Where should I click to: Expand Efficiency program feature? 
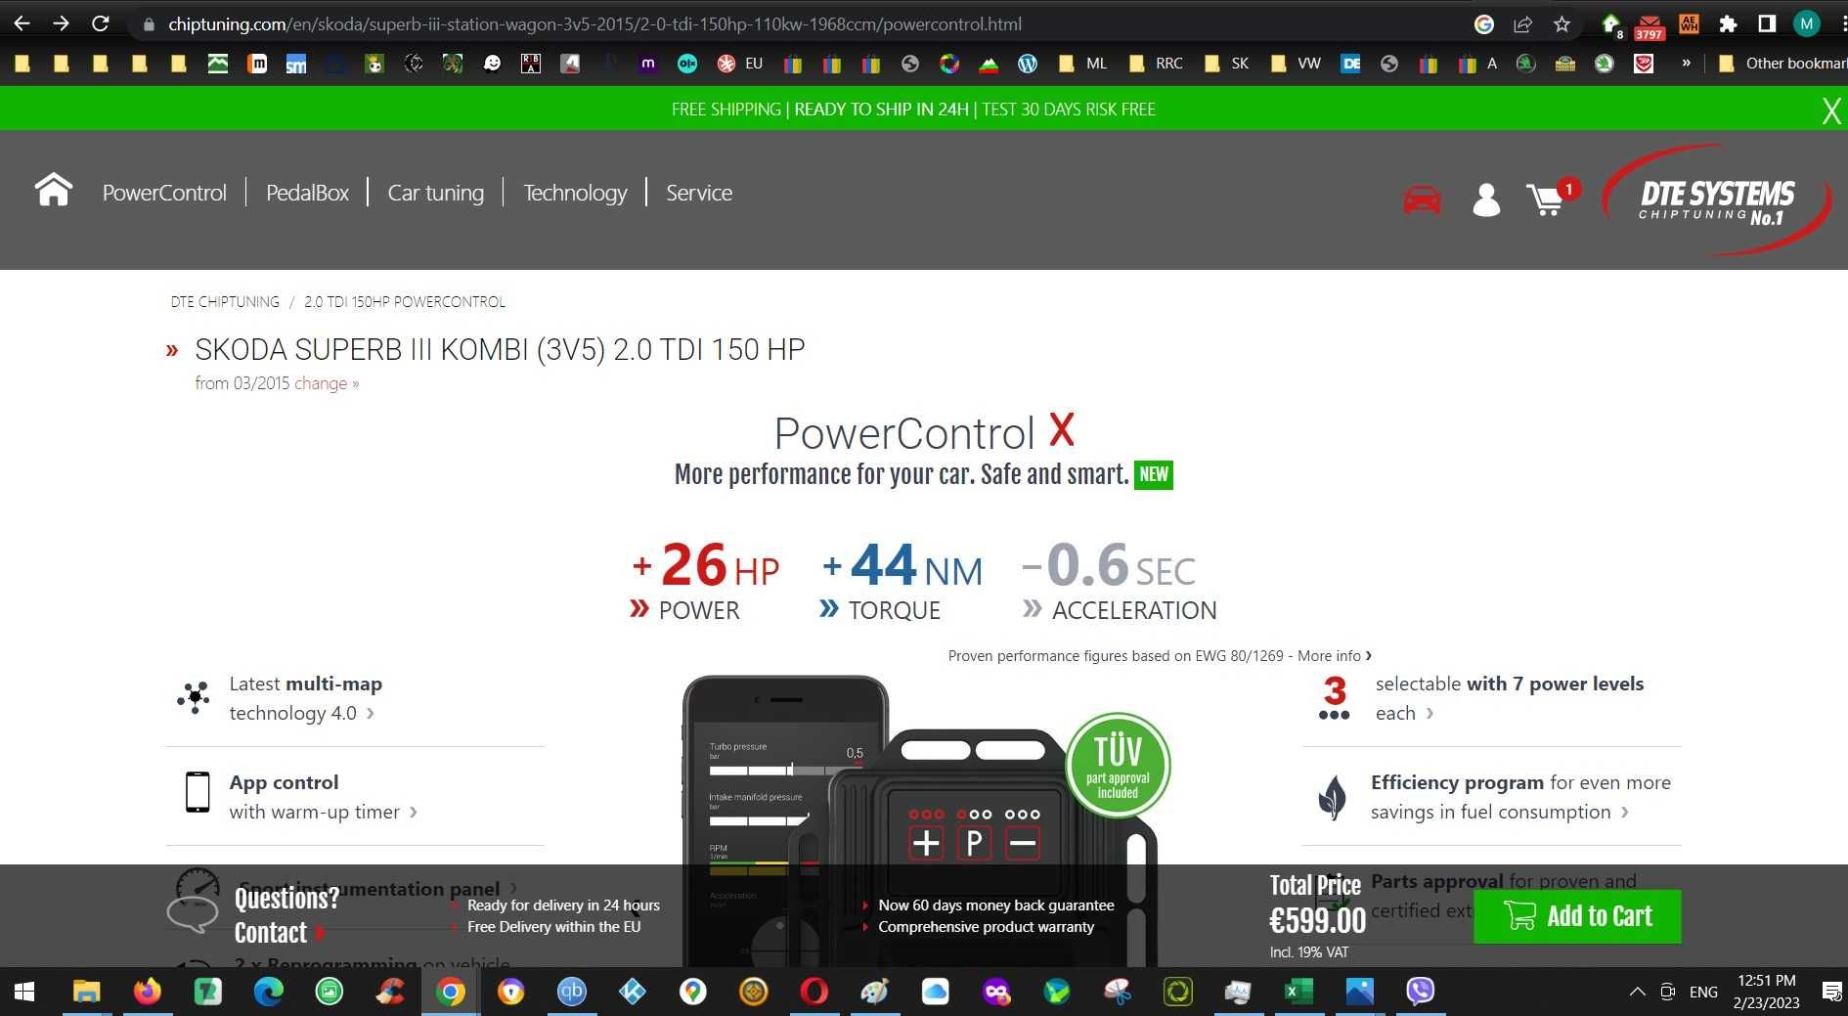(1520, 797)
